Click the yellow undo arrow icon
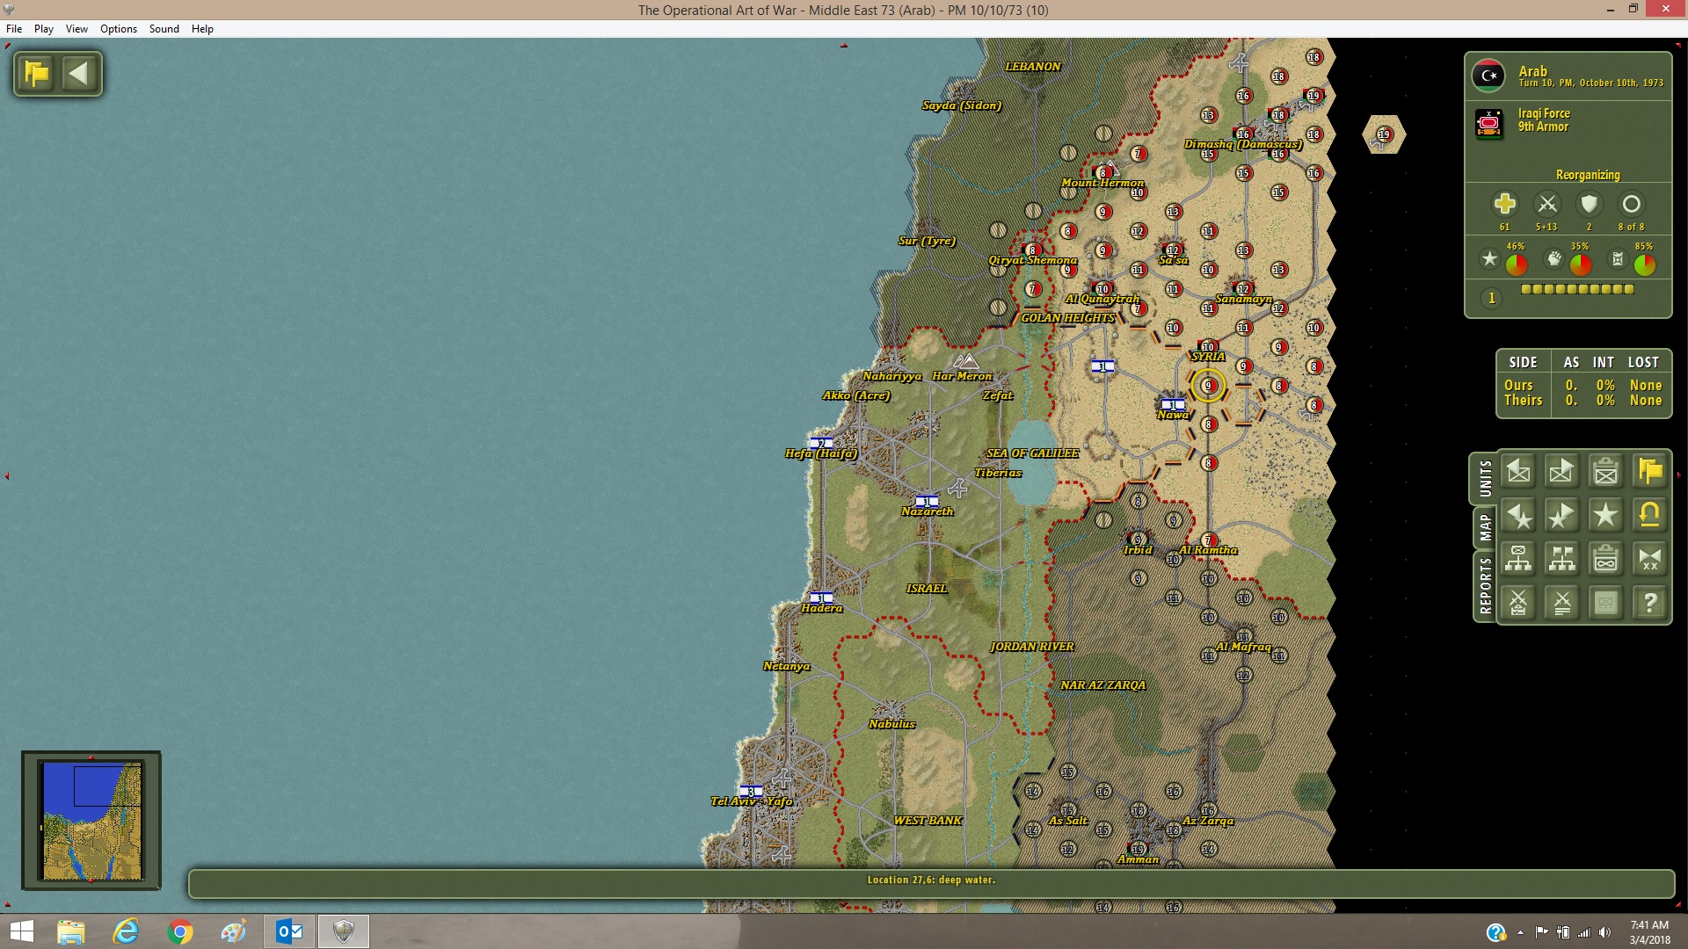1688x949 pixels. coord(1649,515)
